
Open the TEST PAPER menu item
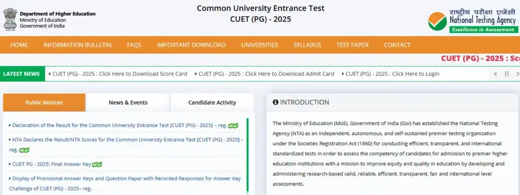pos(352,45)
